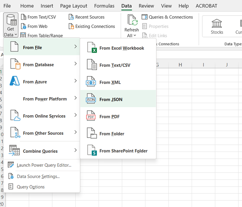
Task: Select From Folder submenu text
Action: [x=112, y=134]
